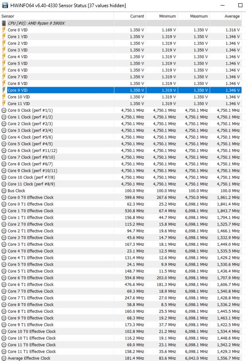Click the icon beside Core 6 T0 Effective Clock
The image size is (246, 361).
(x=4, y=278)
